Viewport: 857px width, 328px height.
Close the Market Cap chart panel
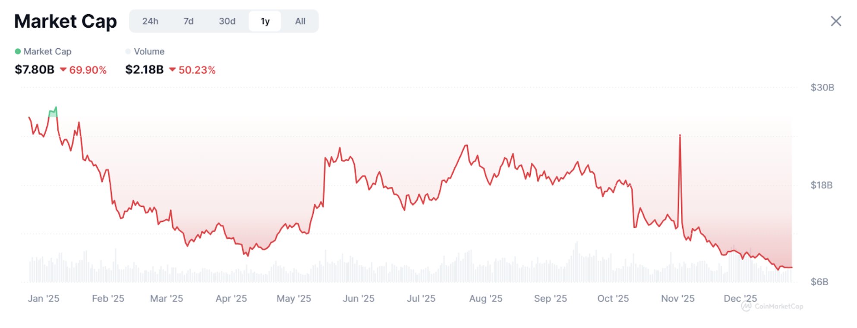[836, 21]
